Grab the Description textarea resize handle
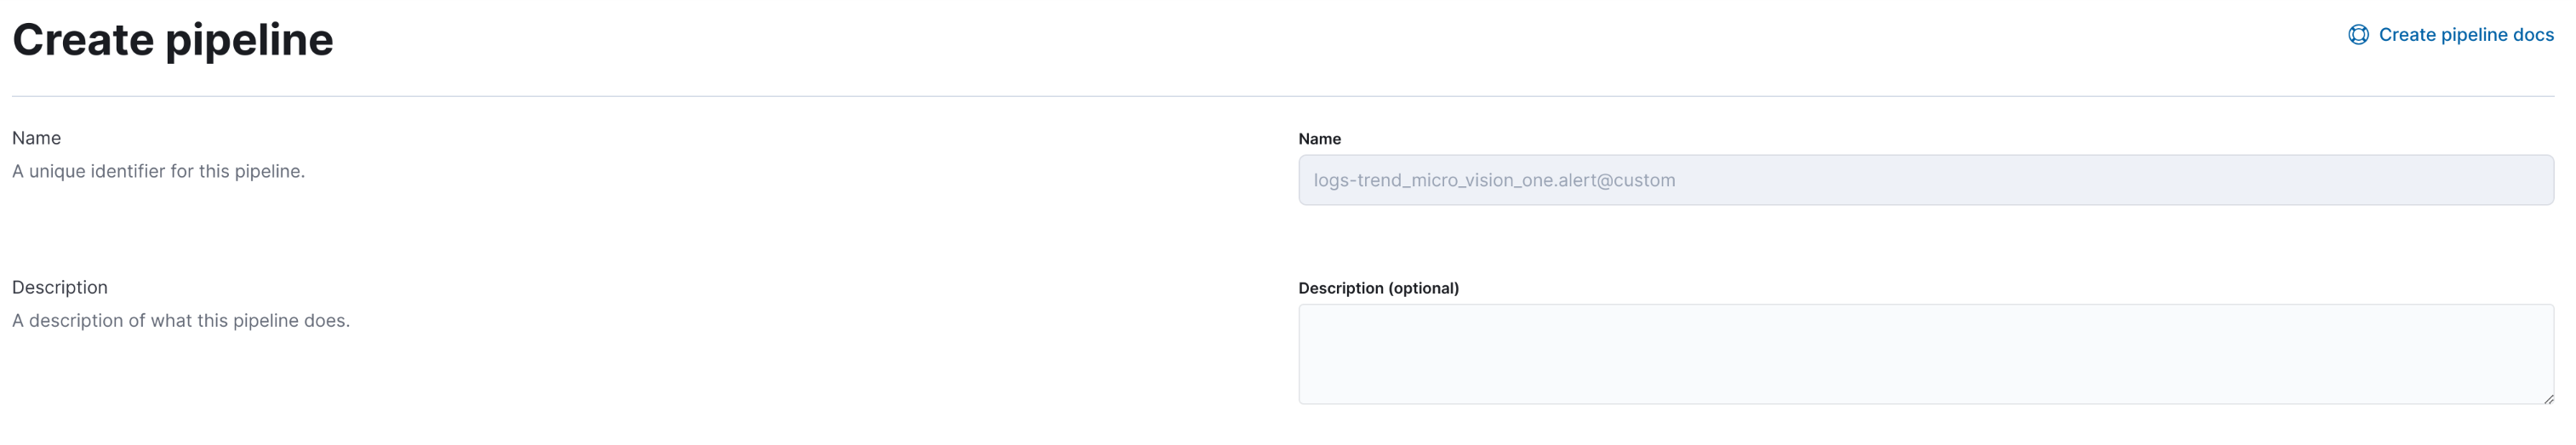This screenshot has height=445, width=2576. coord(2548,398)
